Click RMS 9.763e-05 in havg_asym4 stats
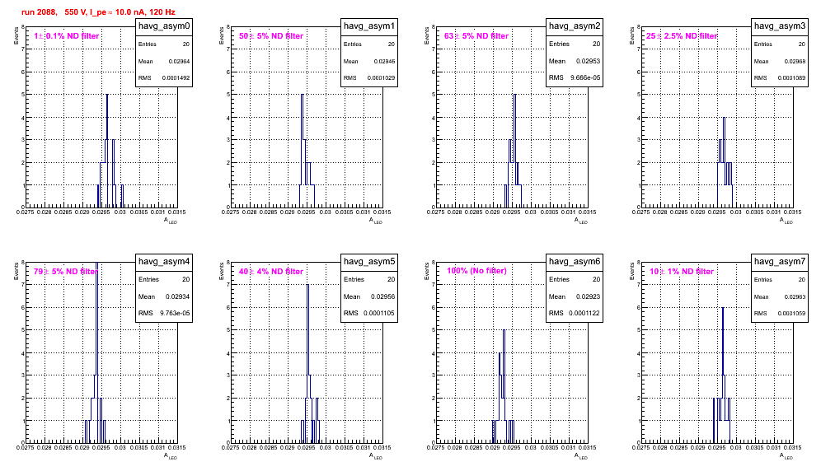 pyautogui.click(x=164, y=314)
